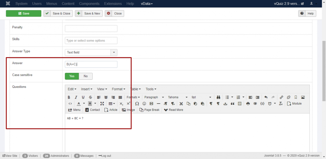The image size is (326, 159).
Task: Apply italic formatting in the editor
Action: [x=76, y=97]
